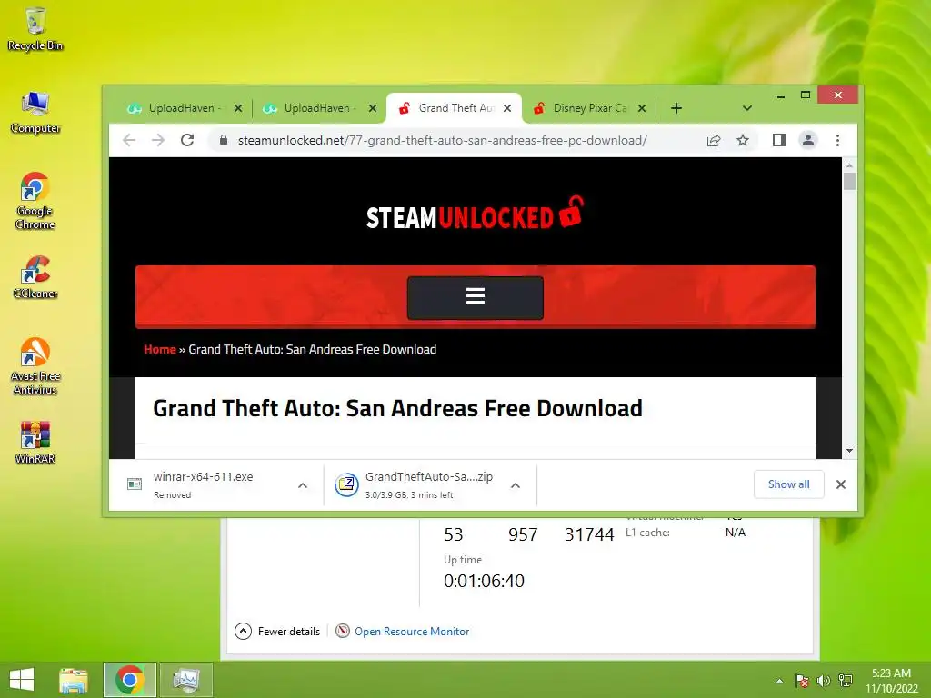Collapse Task Manager with Fewer details
Image resolution: width=931 pixels, height=698 pixels.
click(277, 631)
